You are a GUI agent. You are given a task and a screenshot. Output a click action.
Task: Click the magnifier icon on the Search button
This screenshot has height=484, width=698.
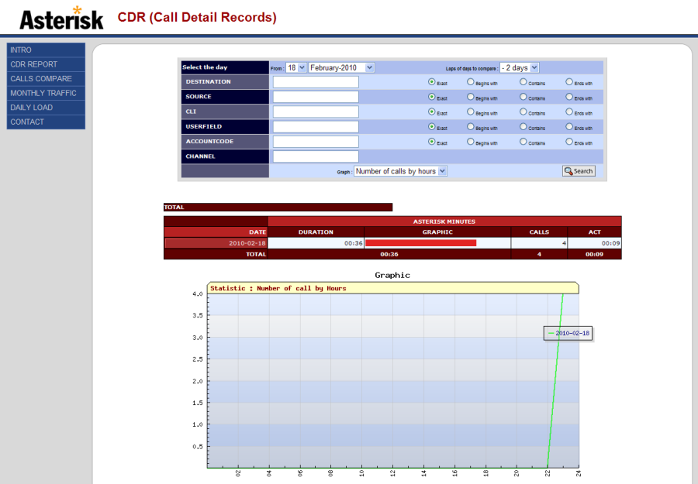[570, 170]
